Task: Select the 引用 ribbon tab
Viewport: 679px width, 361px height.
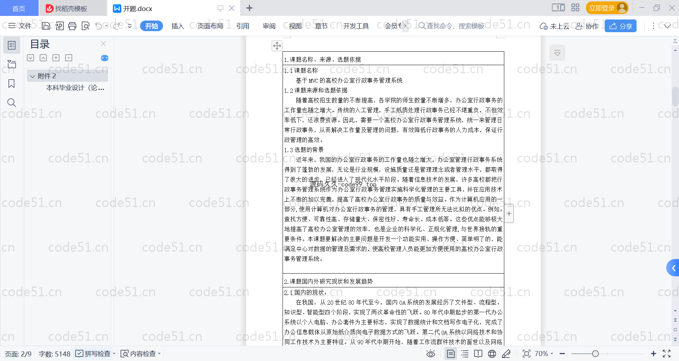Action: click(x=243, y=26)
